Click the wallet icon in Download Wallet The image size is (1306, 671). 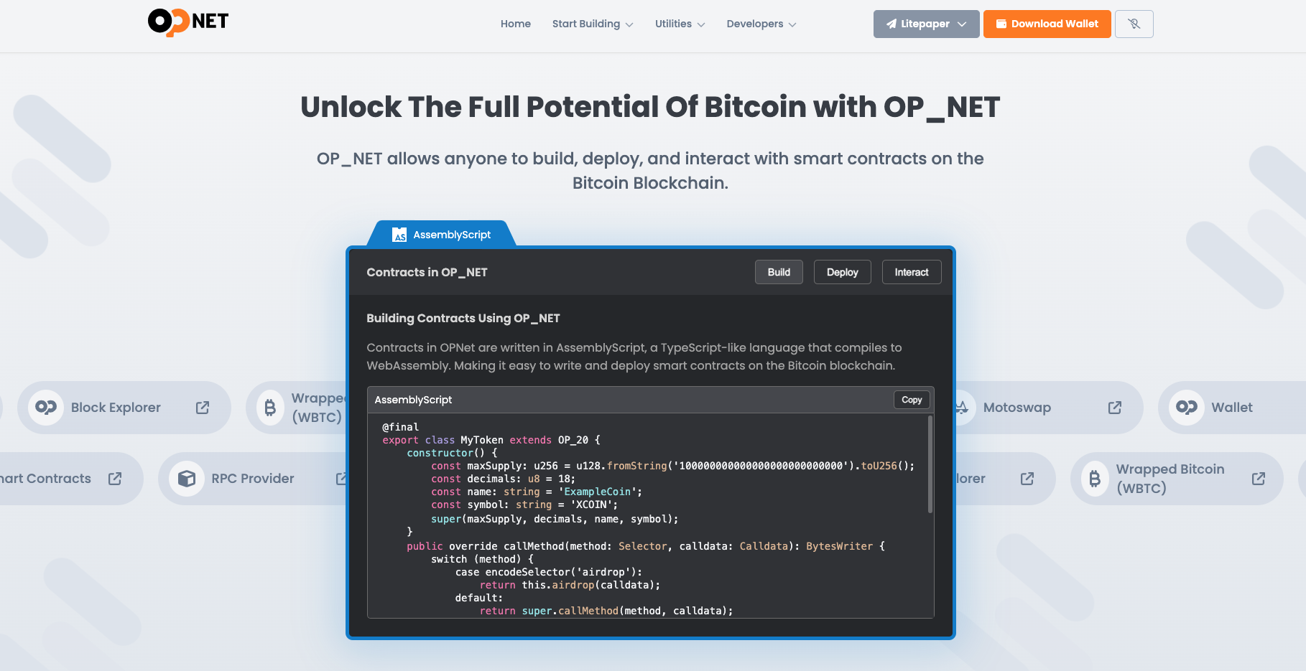pos(1001,24)
